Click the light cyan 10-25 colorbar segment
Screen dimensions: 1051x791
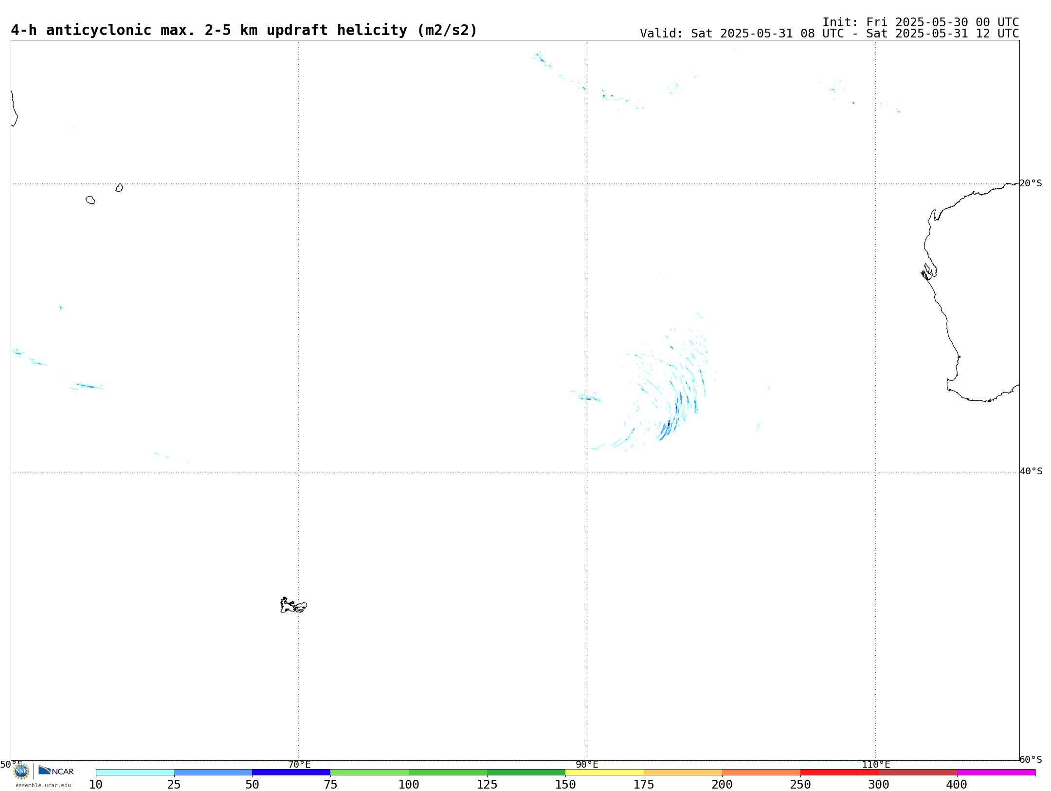coord(135,772)
